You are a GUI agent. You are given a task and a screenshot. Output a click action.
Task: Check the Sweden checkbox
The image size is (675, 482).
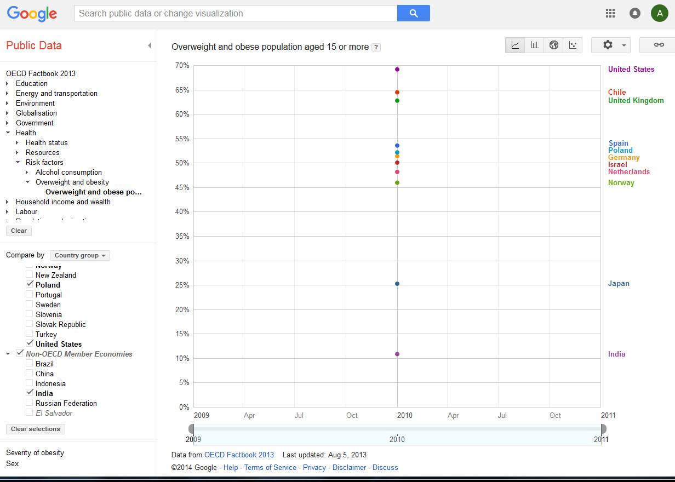point(30,304)
